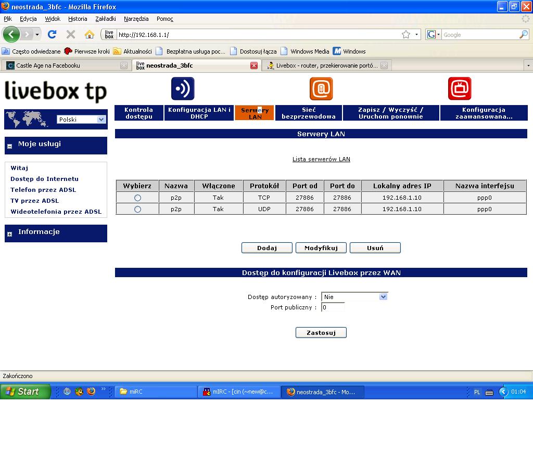Collapse the Moje usługi section
This screenshot has height=468, width=533.
tap(9, 146)
